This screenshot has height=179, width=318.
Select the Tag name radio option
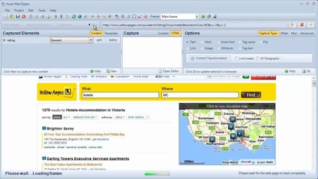pyautogui.click(x=240, y=42)
